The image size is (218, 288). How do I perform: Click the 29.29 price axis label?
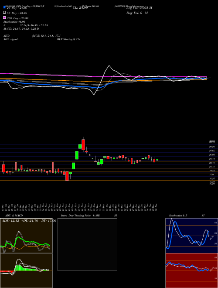click(212, 147)
